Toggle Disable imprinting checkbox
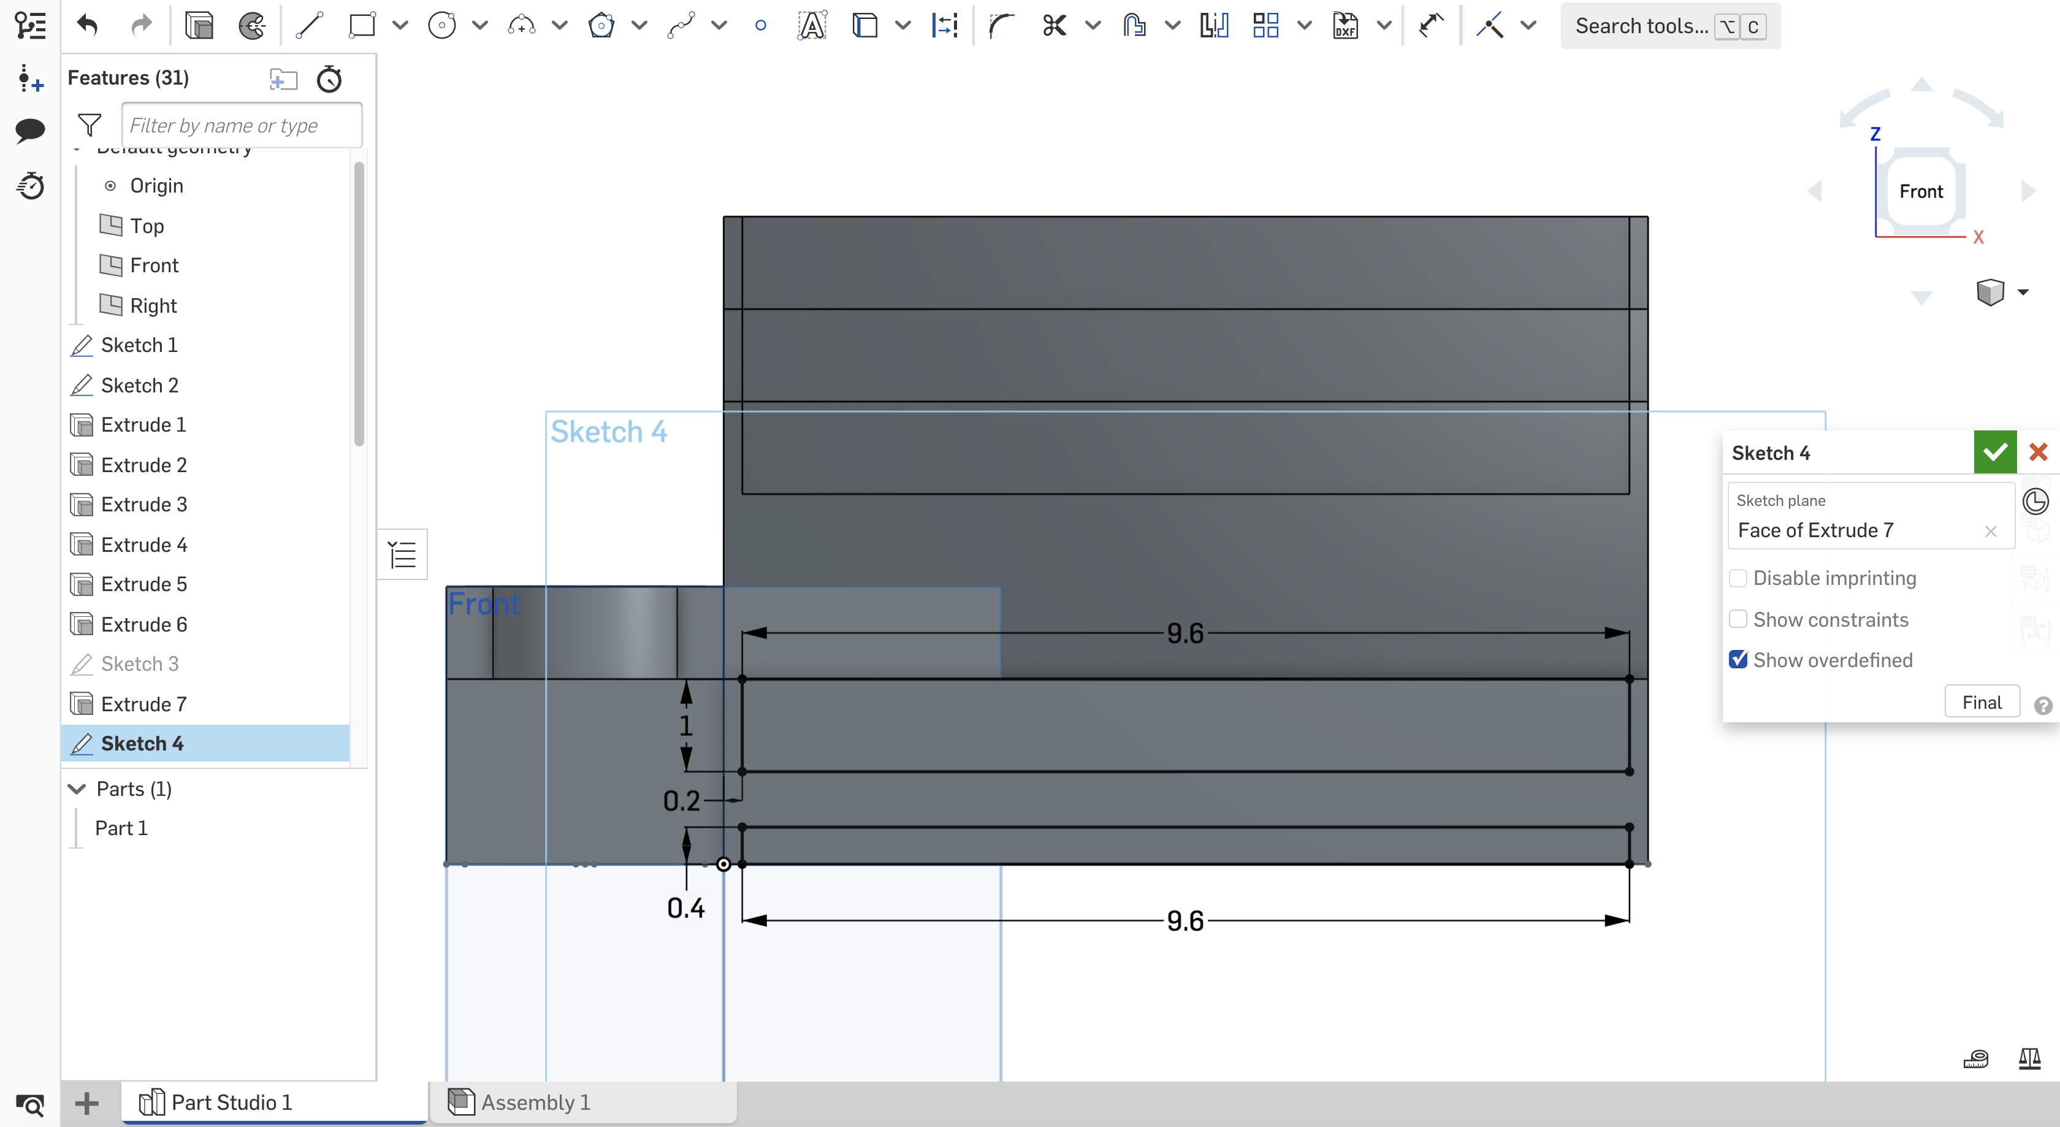 point(1738,578)
